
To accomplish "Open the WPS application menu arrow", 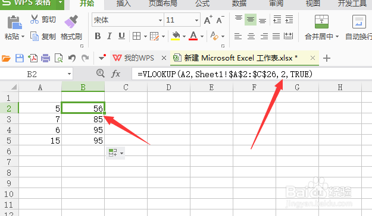I will (61, 3).
